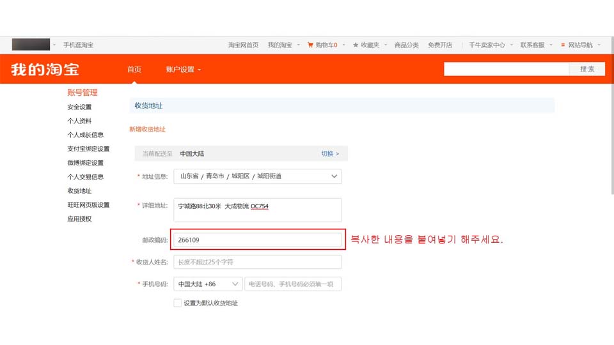Open 旺旺网页版设置 in sidebar
The height and width of the screenshot is (345, 614).
88,205
